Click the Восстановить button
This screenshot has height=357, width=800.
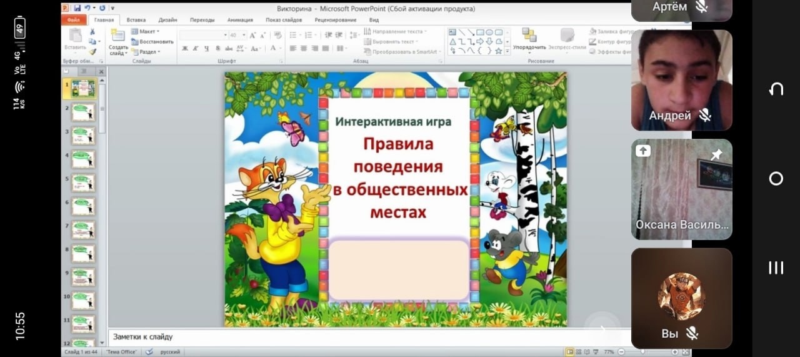152,41
